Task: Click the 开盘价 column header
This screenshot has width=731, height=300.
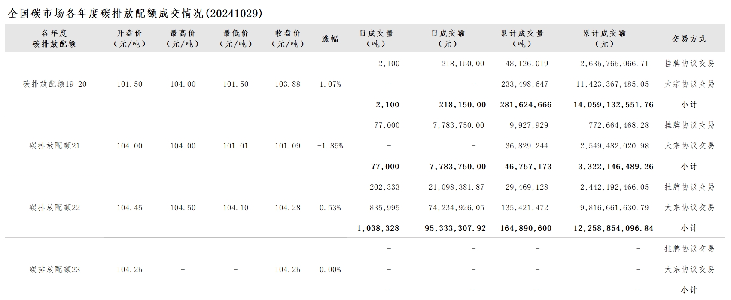Action: pos(129,39)
